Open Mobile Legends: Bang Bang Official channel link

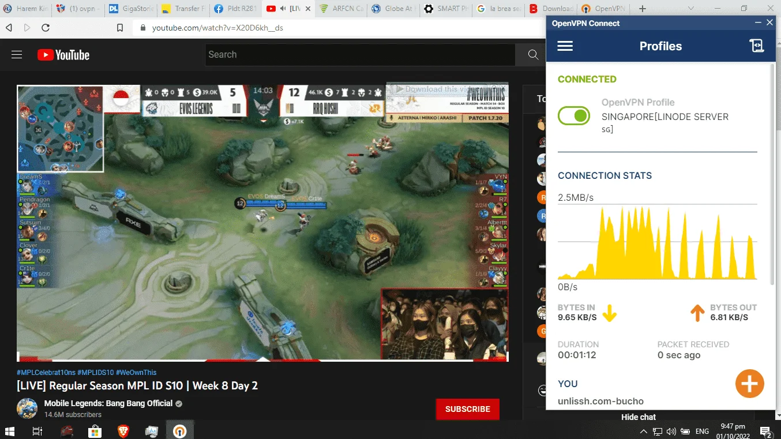coord(108,403)
